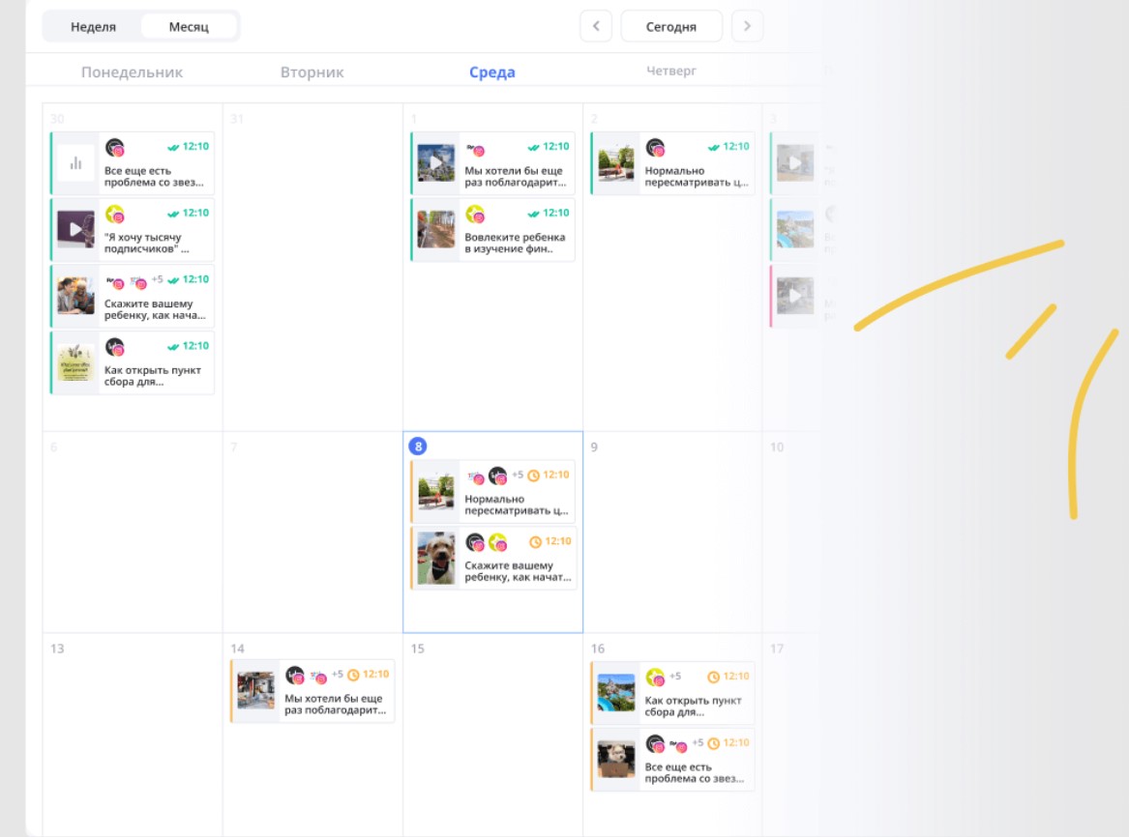Select the Вторник column header
The height and width of the screenshot is (837, 1129).
click(312, 72)
